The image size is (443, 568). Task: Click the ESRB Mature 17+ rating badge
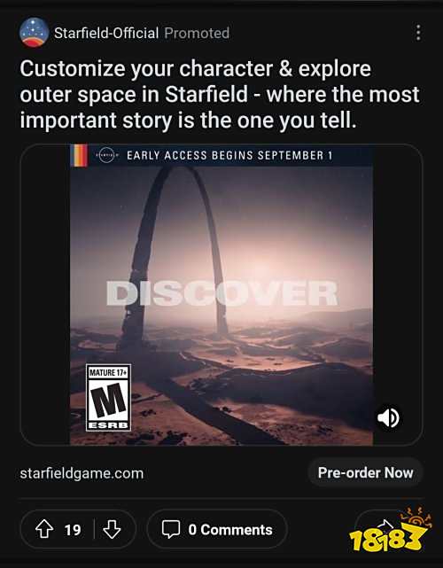click(x=108, y=397)
